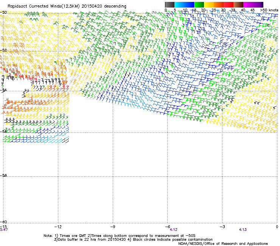This screenshot has width=280, height=246.
Task: Click the '-50' latitude label
Action: point(3,12)
